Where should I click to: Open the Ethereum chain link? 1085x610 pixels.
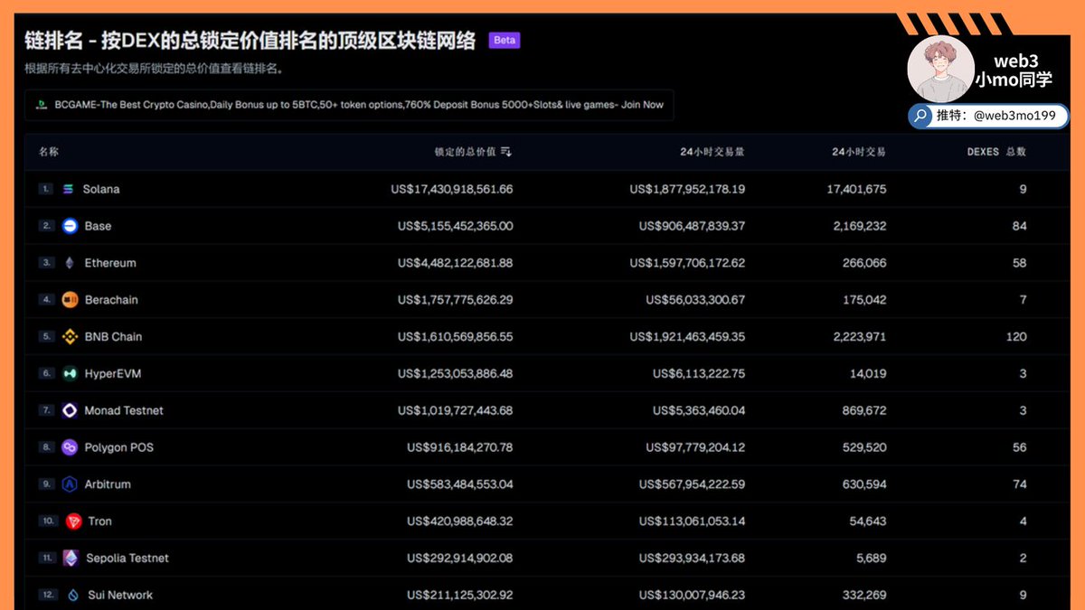(x=110, y=263)
